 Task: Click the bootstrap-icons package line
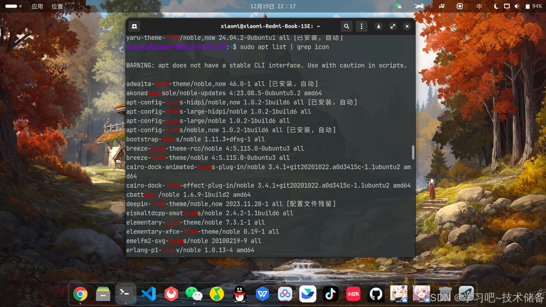coord(195,139)
